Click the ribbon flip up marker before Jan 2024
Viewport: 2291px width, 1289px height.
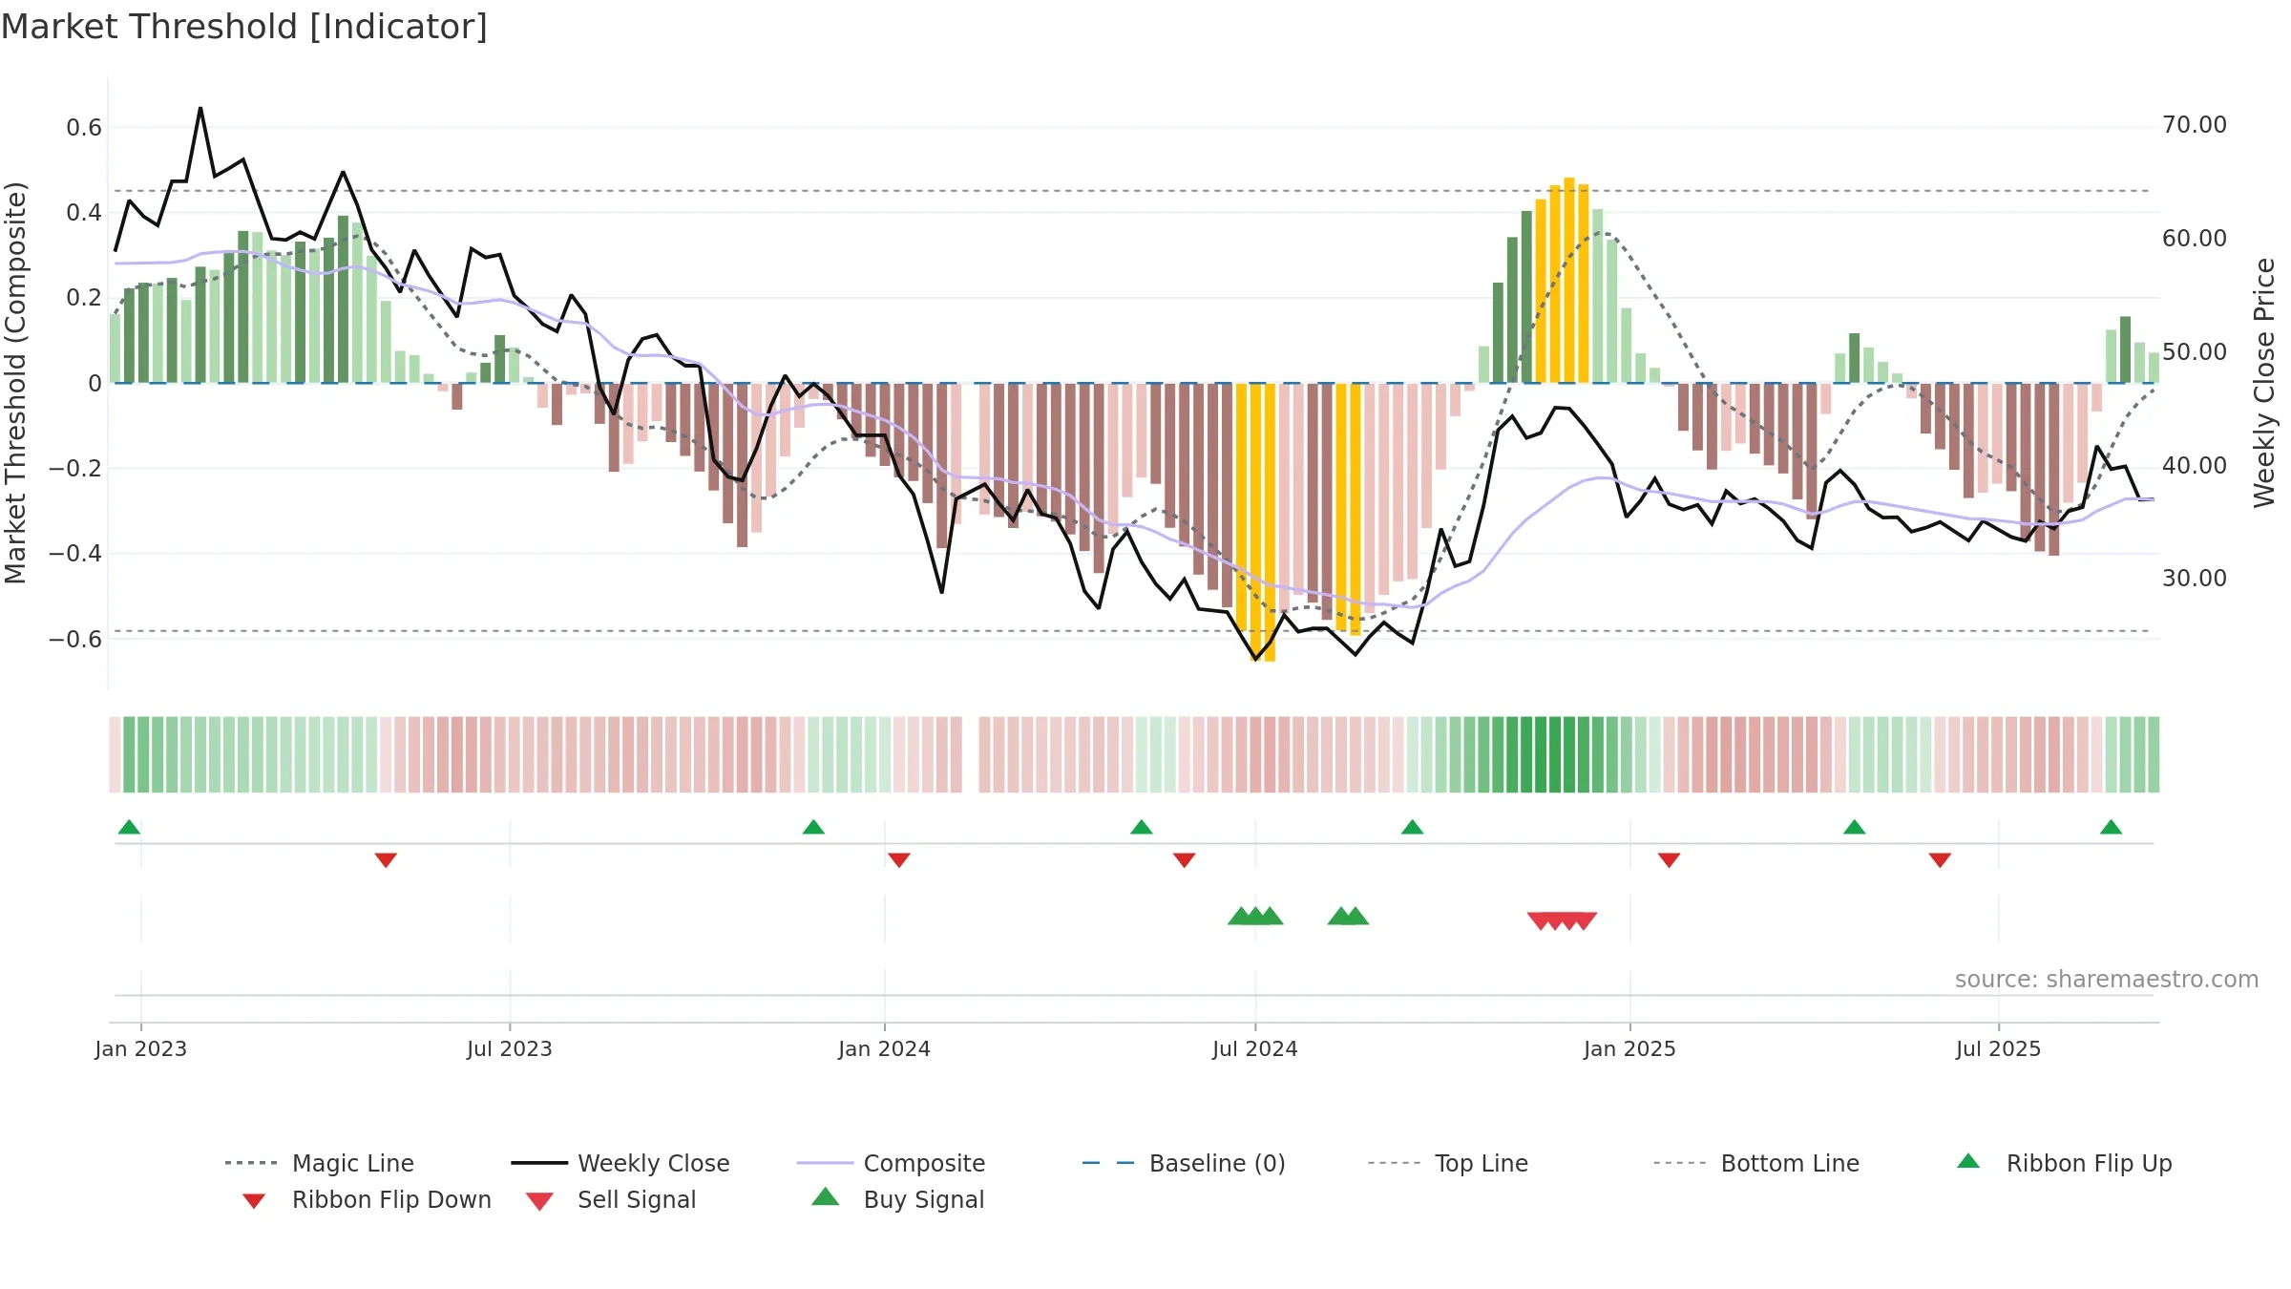tap(813, 827)
